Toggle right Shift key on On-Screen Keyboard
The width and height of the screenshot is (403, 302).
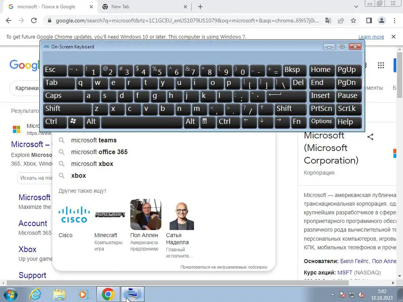[290, 109]
